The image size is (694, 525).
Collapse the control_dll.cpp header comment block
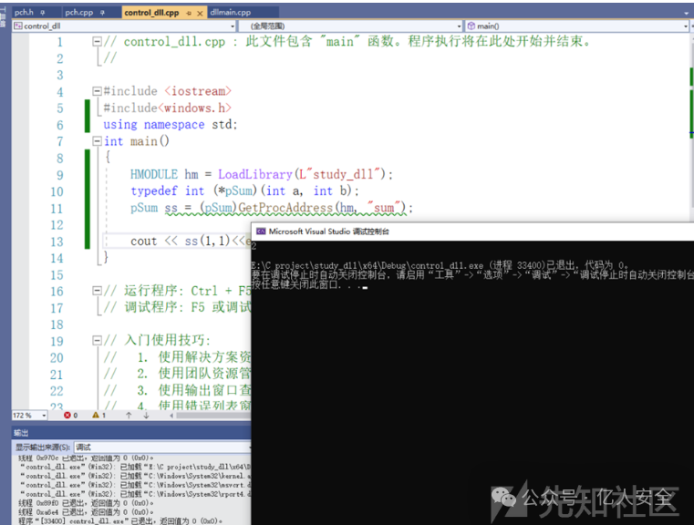click(97, 42)
